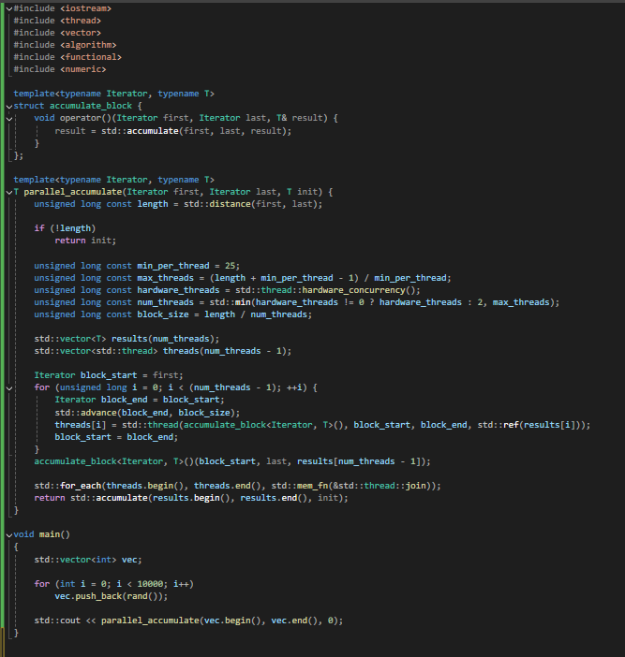Collapse the parallel_accumulate function fold arrow
Screen dimensions: 625x657
pyautogui.click(x=9, y=192)
